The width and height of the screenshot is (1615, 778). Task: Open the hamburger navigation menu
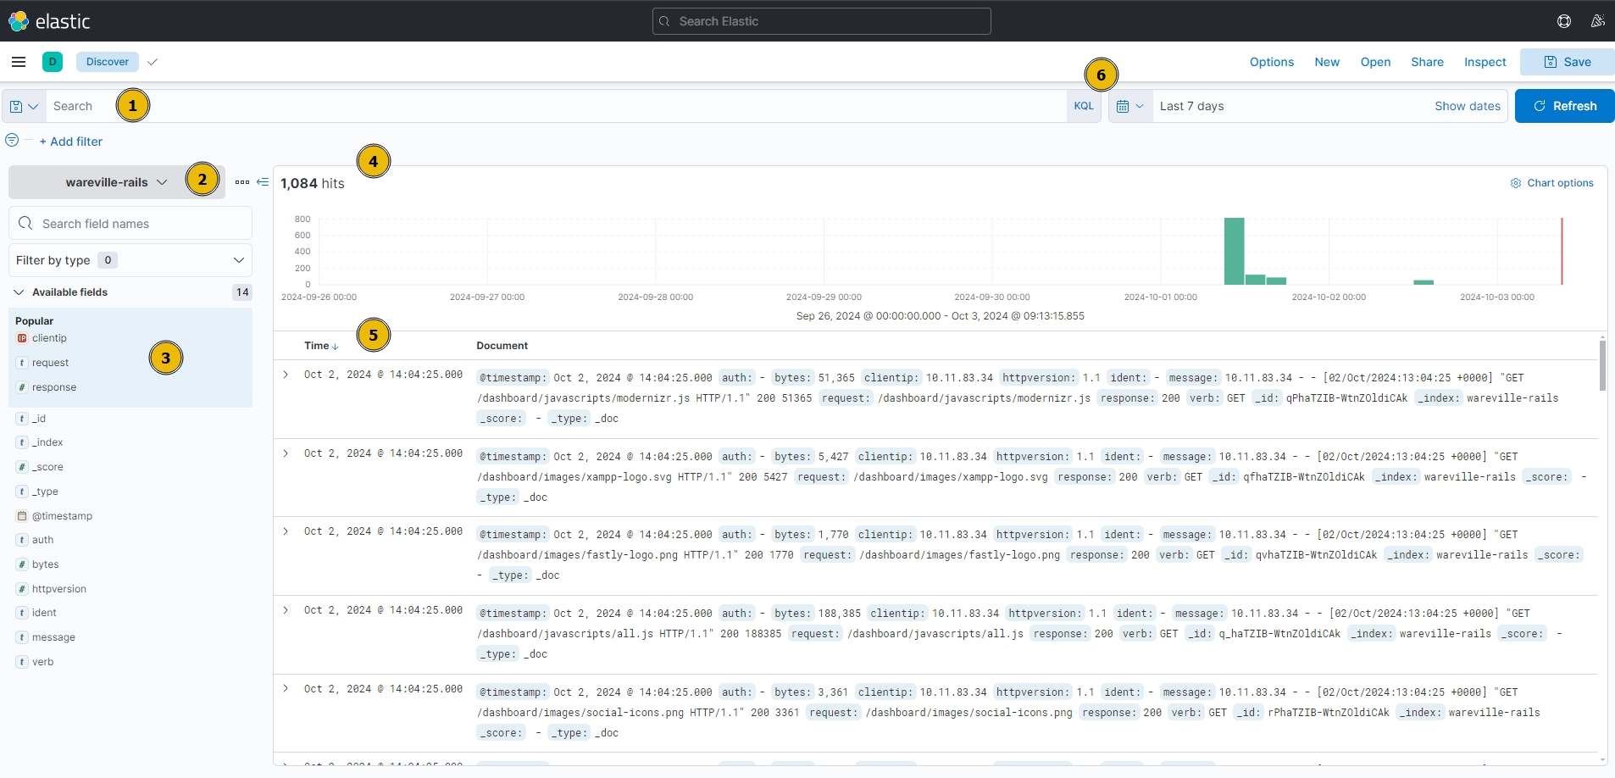[x=19, y=62]
